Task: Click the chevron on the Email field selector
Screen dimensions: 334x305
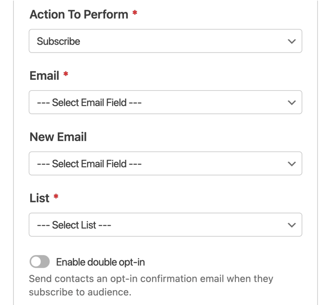Action: pyautogui.click(x=292, y=102)
